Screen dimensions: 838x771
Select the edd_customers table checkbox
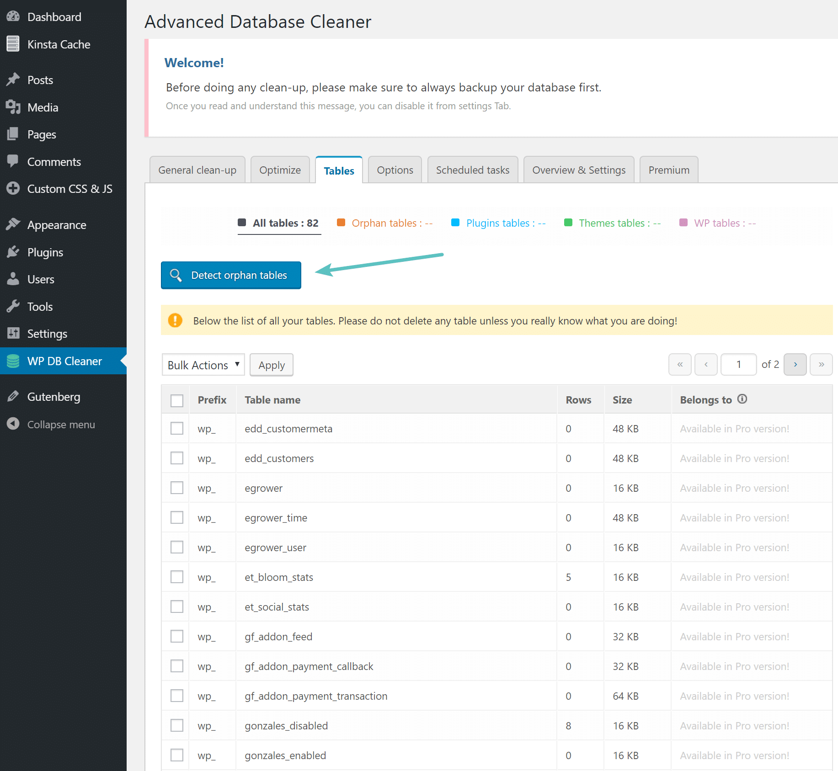pos(176,458)
